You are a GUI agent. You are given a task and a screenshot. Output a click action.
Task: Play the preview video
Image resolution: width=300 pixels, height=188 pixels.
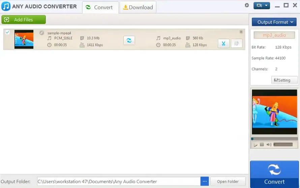pos(256,145)
